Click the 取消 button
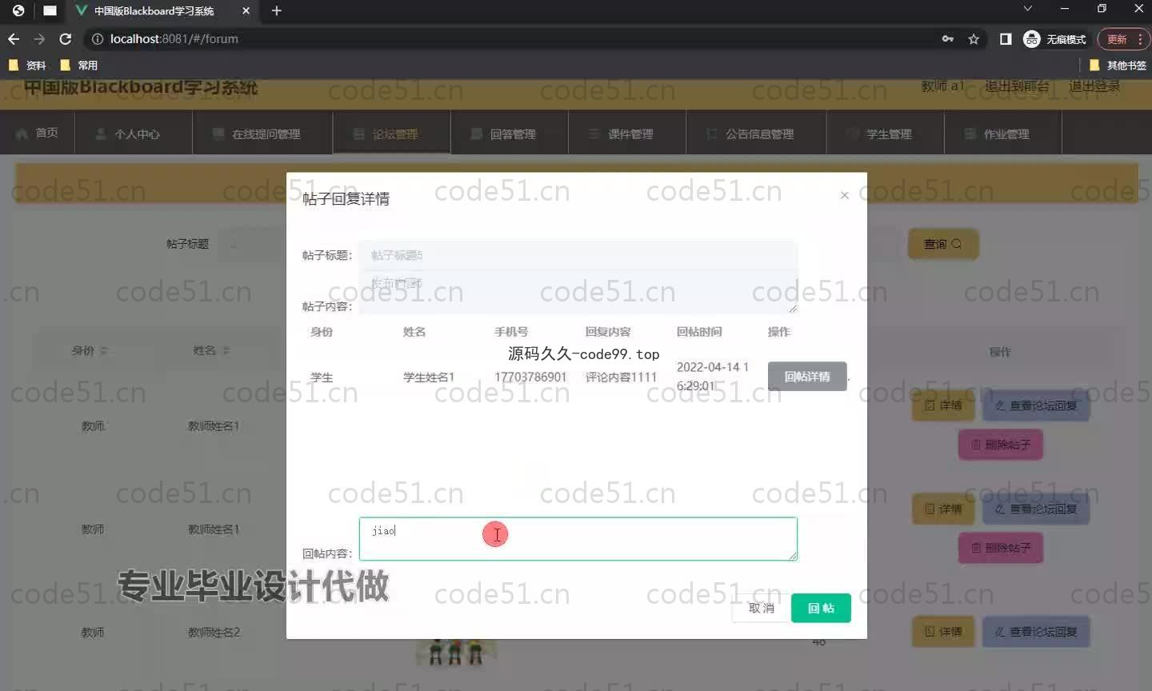The height and width of the screenshot is (691, 1152). click(761, 608)
